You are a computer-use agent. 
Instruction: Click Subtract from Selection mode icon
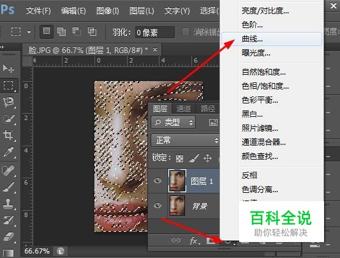[x=77, y=32]
